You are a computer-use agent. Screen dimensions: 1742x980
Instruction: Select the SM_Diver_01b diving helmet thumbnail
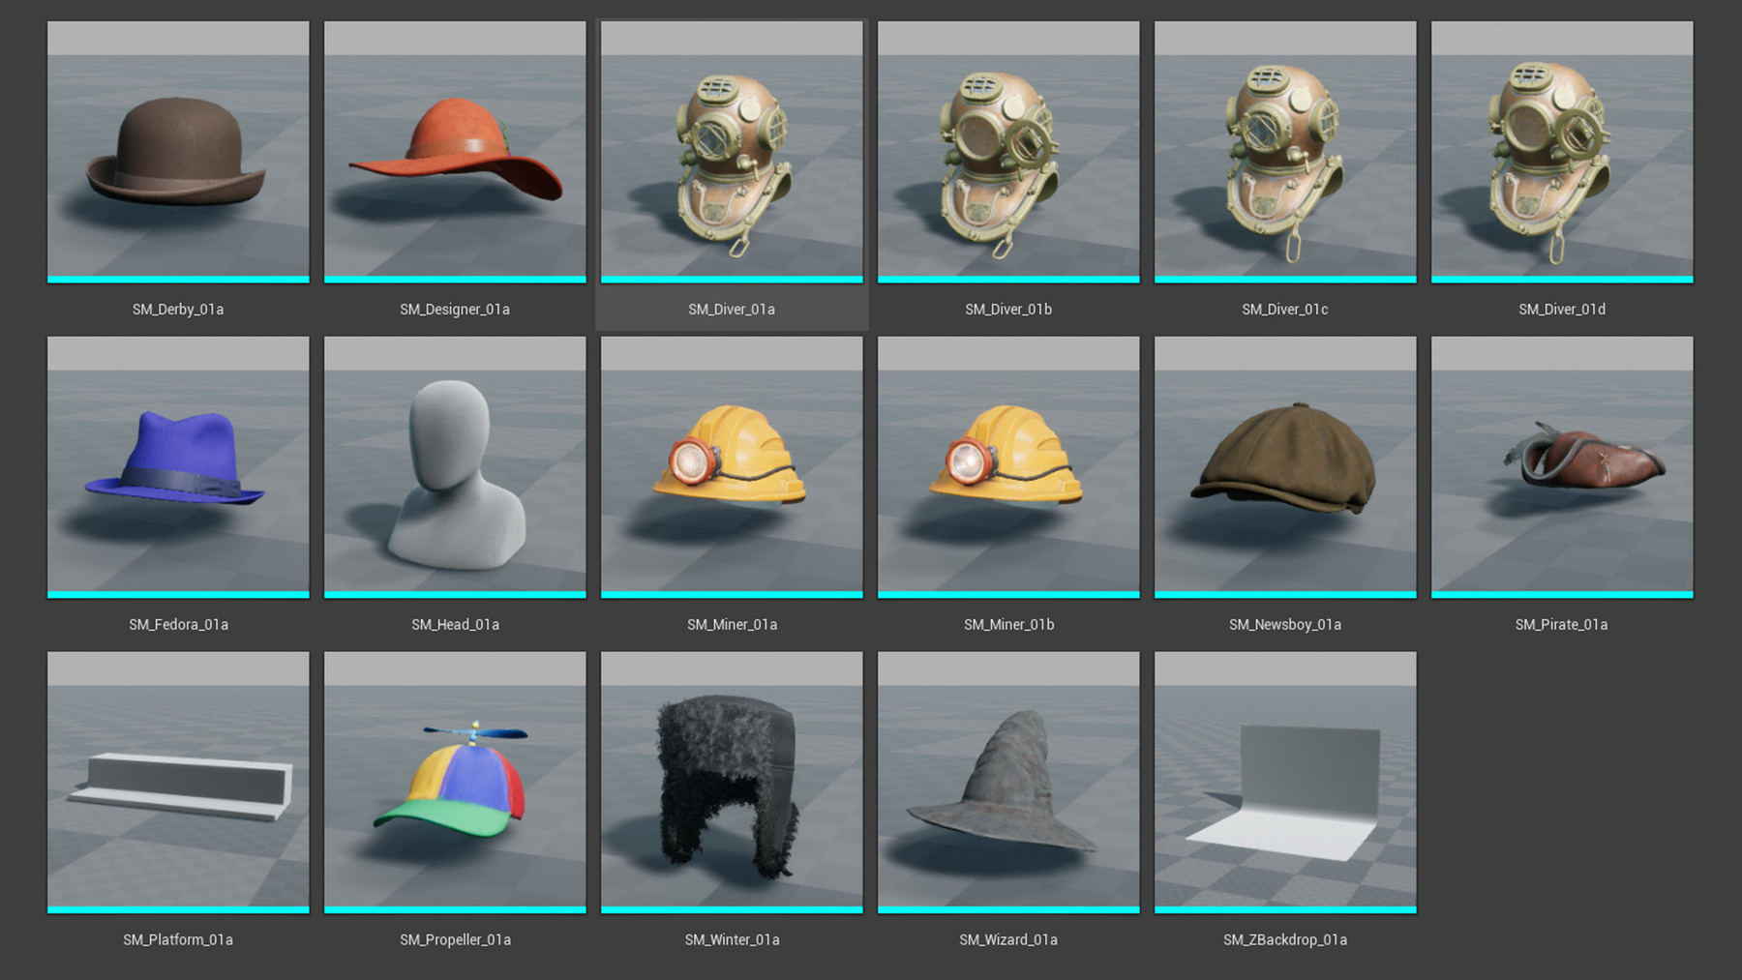pos(1008,150)
